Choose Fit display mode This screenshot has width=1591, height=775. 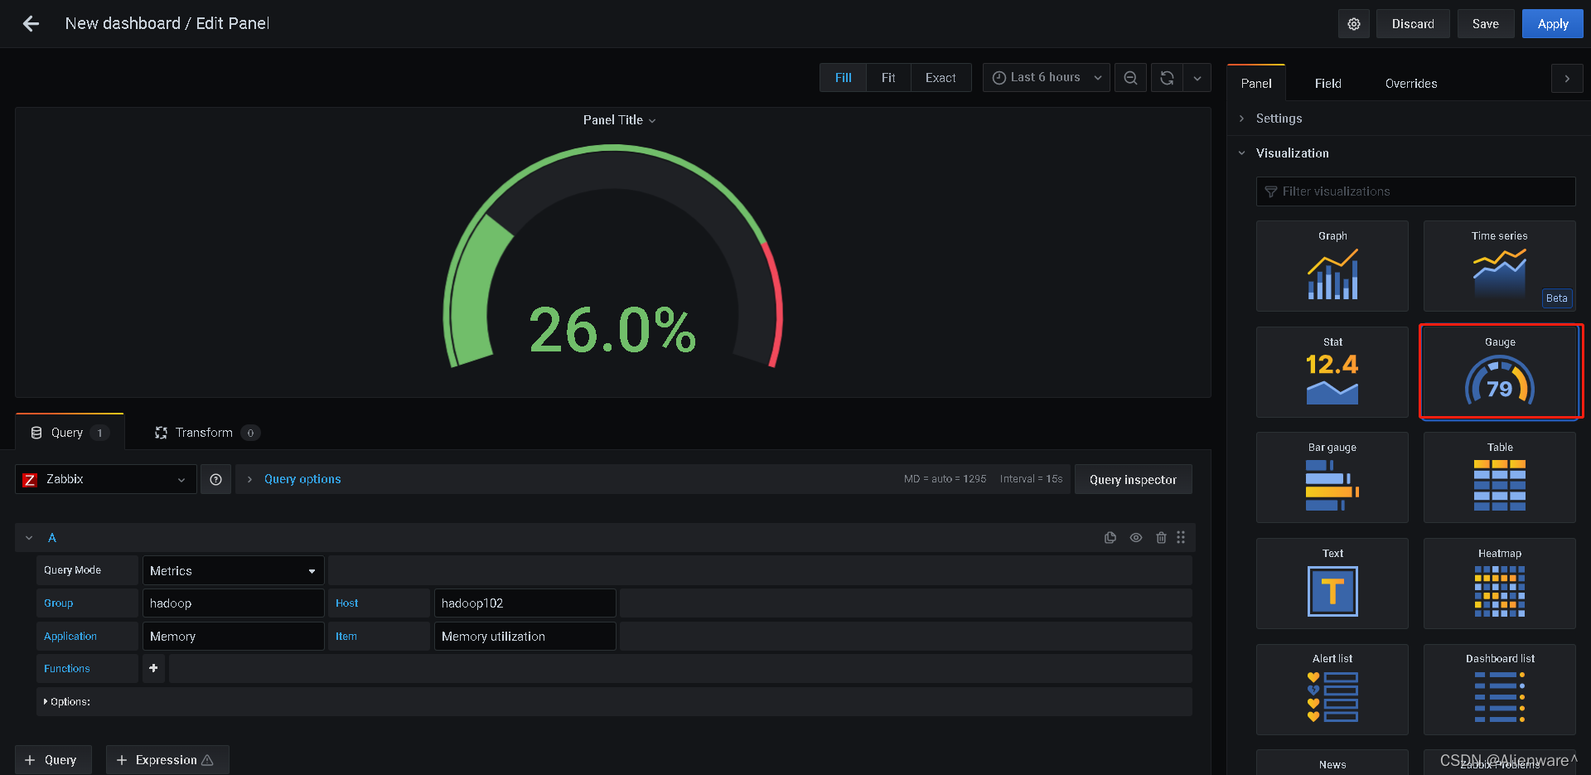pyautogui.click(x=888, y=78)
